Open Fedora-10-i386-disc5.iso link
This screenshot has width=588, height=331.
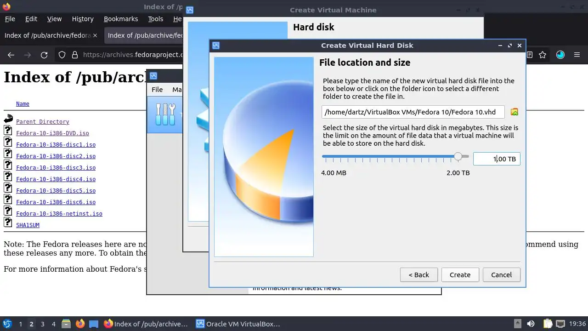(x=56, y=191)
